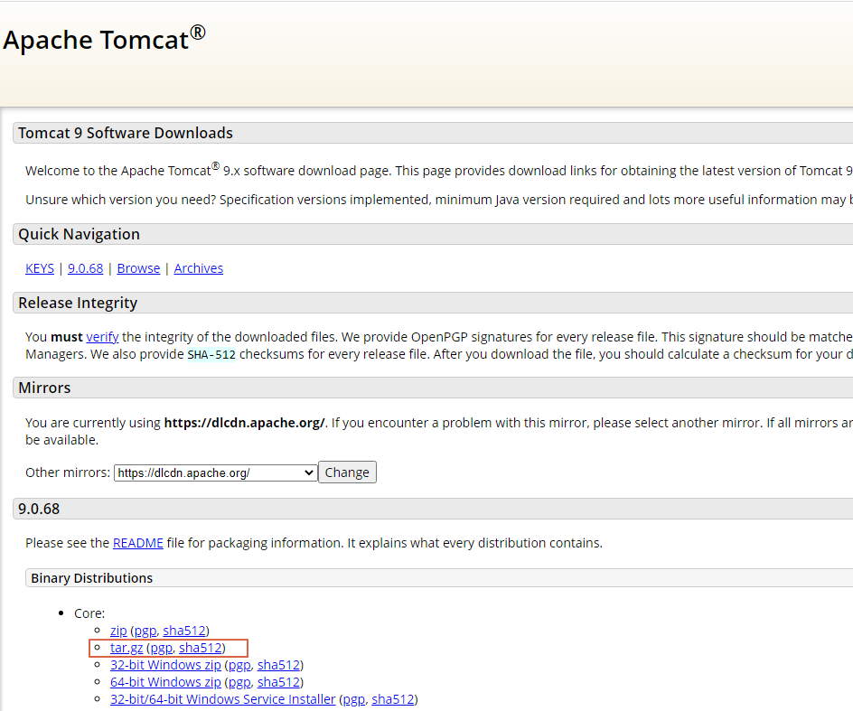Download the Core tar.gz distribution
The height and width of the screenshot is (711, 853).
127,648
